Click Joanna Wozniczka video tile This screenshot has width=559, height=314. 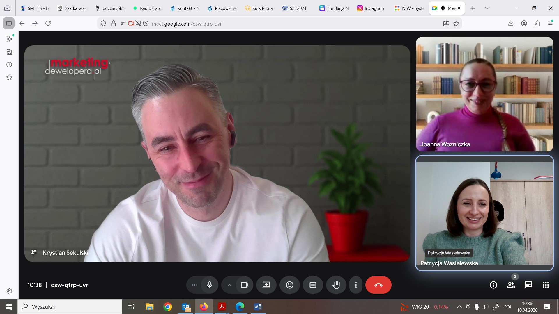pos(484,94)
